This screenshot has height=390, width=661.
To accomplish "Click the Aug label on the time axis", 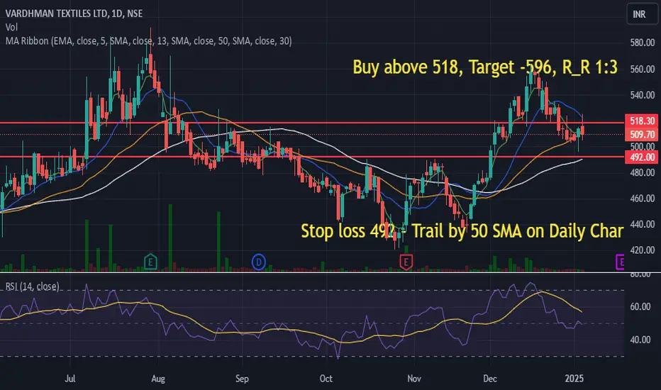I will point(158,379).
